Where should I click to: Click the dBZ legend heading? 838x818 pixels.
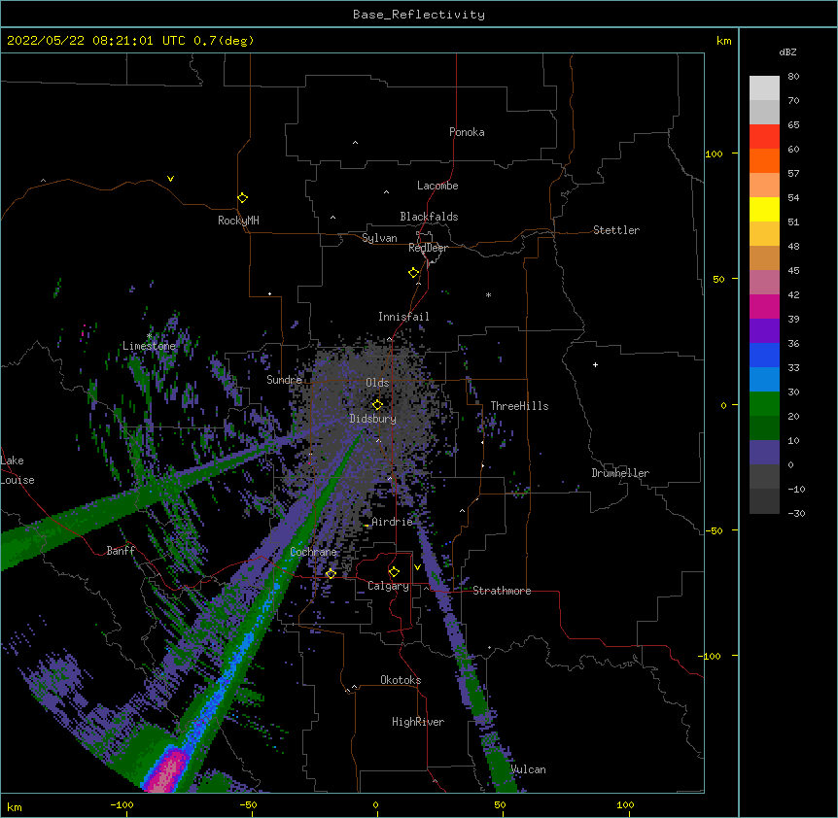click(x=787, y=51)
